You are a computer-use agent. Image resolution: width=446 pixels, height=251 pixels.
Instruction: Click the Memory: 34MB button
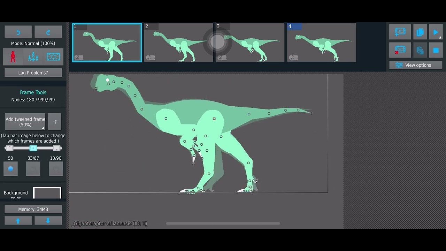coord(33,209)
